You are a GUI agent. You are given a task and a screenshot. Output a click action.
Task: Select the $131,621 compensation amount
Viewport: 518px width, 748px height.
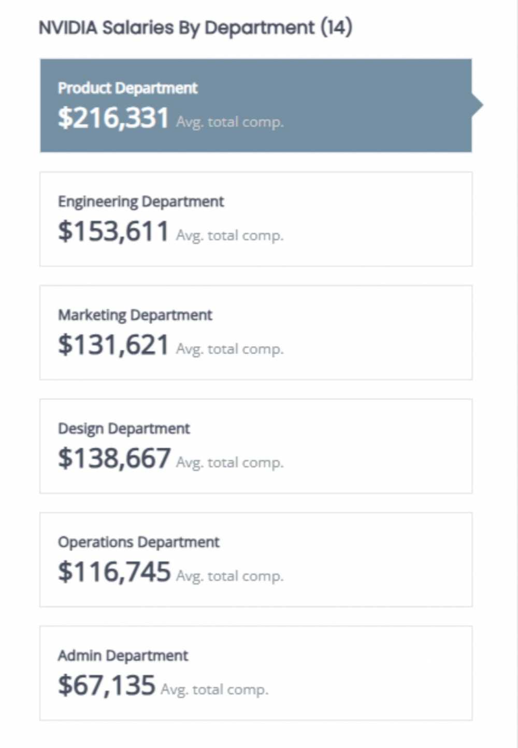(113, 345)
